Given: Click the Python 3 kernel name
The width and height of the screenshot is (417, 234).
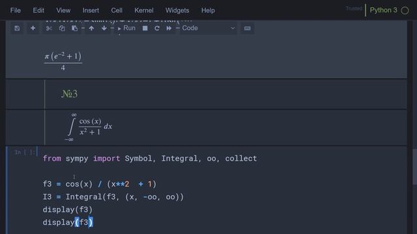Looking at the screenshot, I should click(x=384, y=10).
